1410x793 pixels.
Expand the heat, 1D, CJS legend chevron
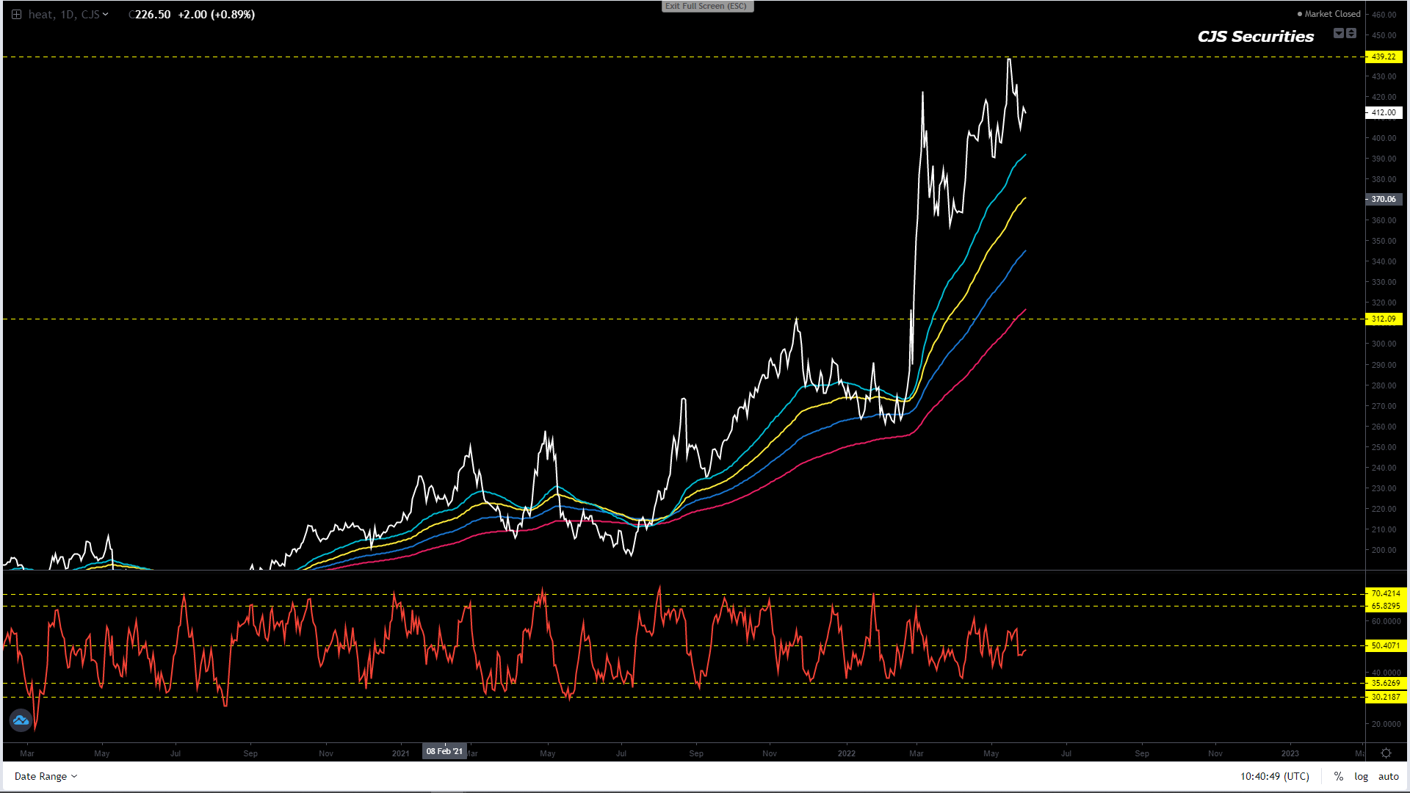[106, 15]
